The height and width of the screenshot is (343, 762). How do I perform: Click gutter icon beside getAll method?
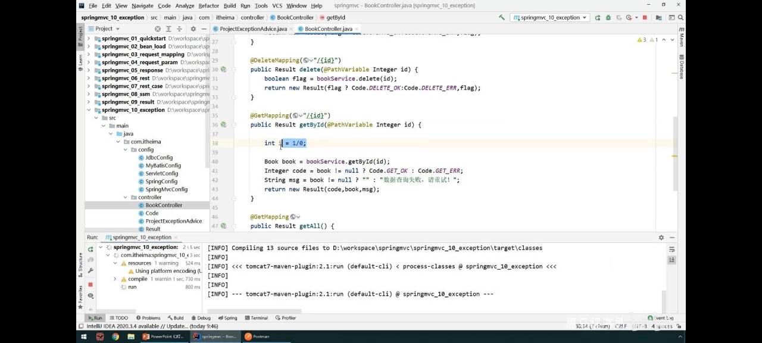click(x=224, y=226)
